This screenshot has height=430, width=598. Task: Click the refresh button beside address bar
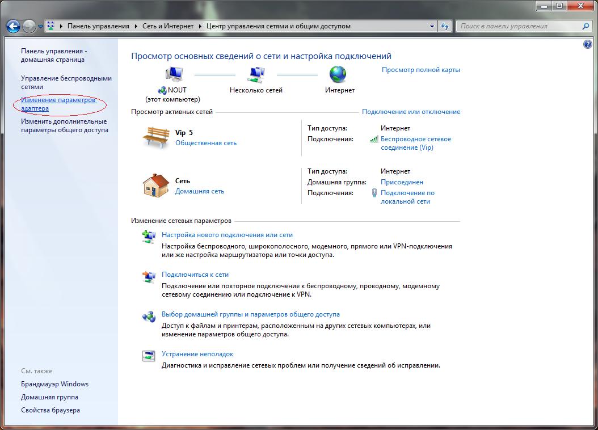coord(445,26)
